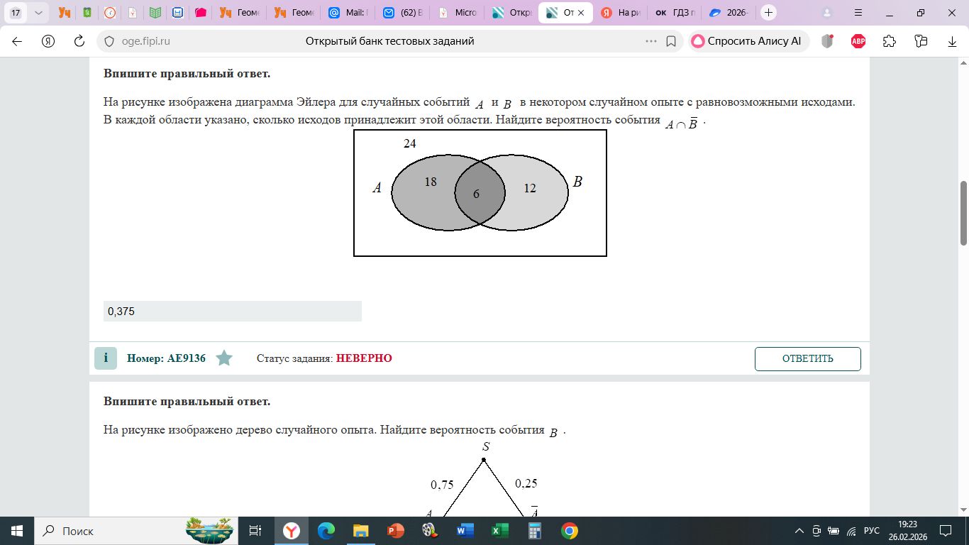
Task: Open the profile account icon
Action: point(827,13)
